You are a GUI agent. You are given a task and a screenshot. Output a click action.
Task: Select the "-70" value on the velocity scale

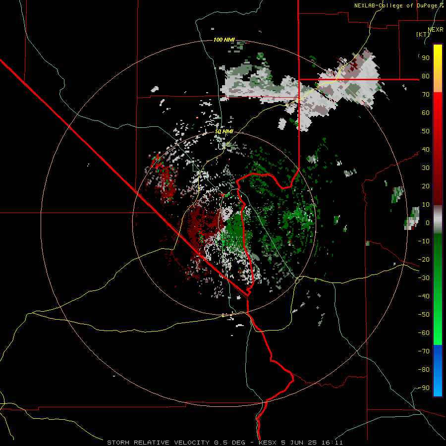click(x=424, y=351)
